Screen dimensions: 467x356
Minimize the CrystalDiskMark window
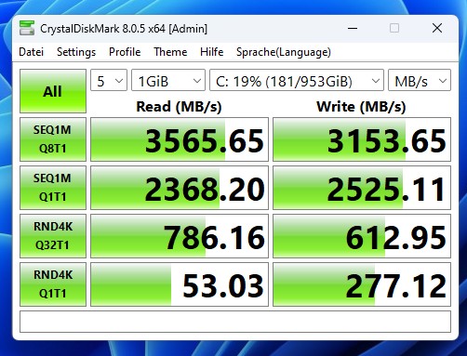click(x=353, y=28)
